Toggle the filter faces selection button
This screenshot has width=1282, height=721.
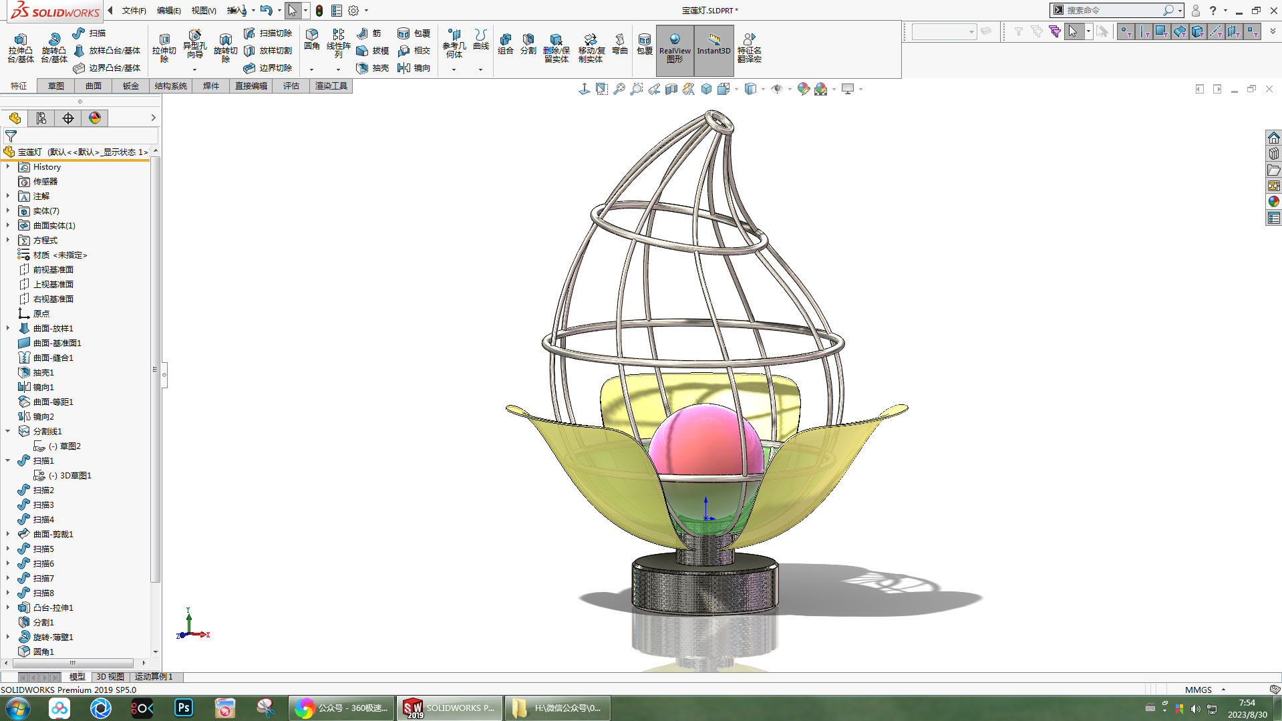pos(1162,31)
